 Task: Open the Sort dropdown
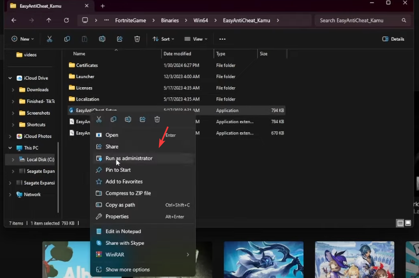point(164,39)
